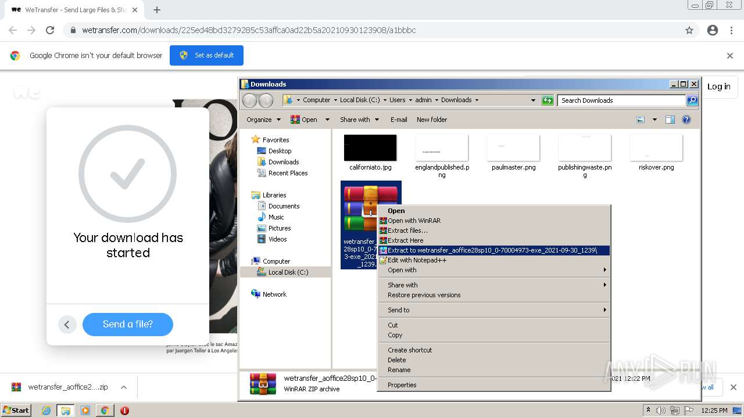744x418 pixels.
Task: Choose Open in the context menu
Action: click(493, 211)
